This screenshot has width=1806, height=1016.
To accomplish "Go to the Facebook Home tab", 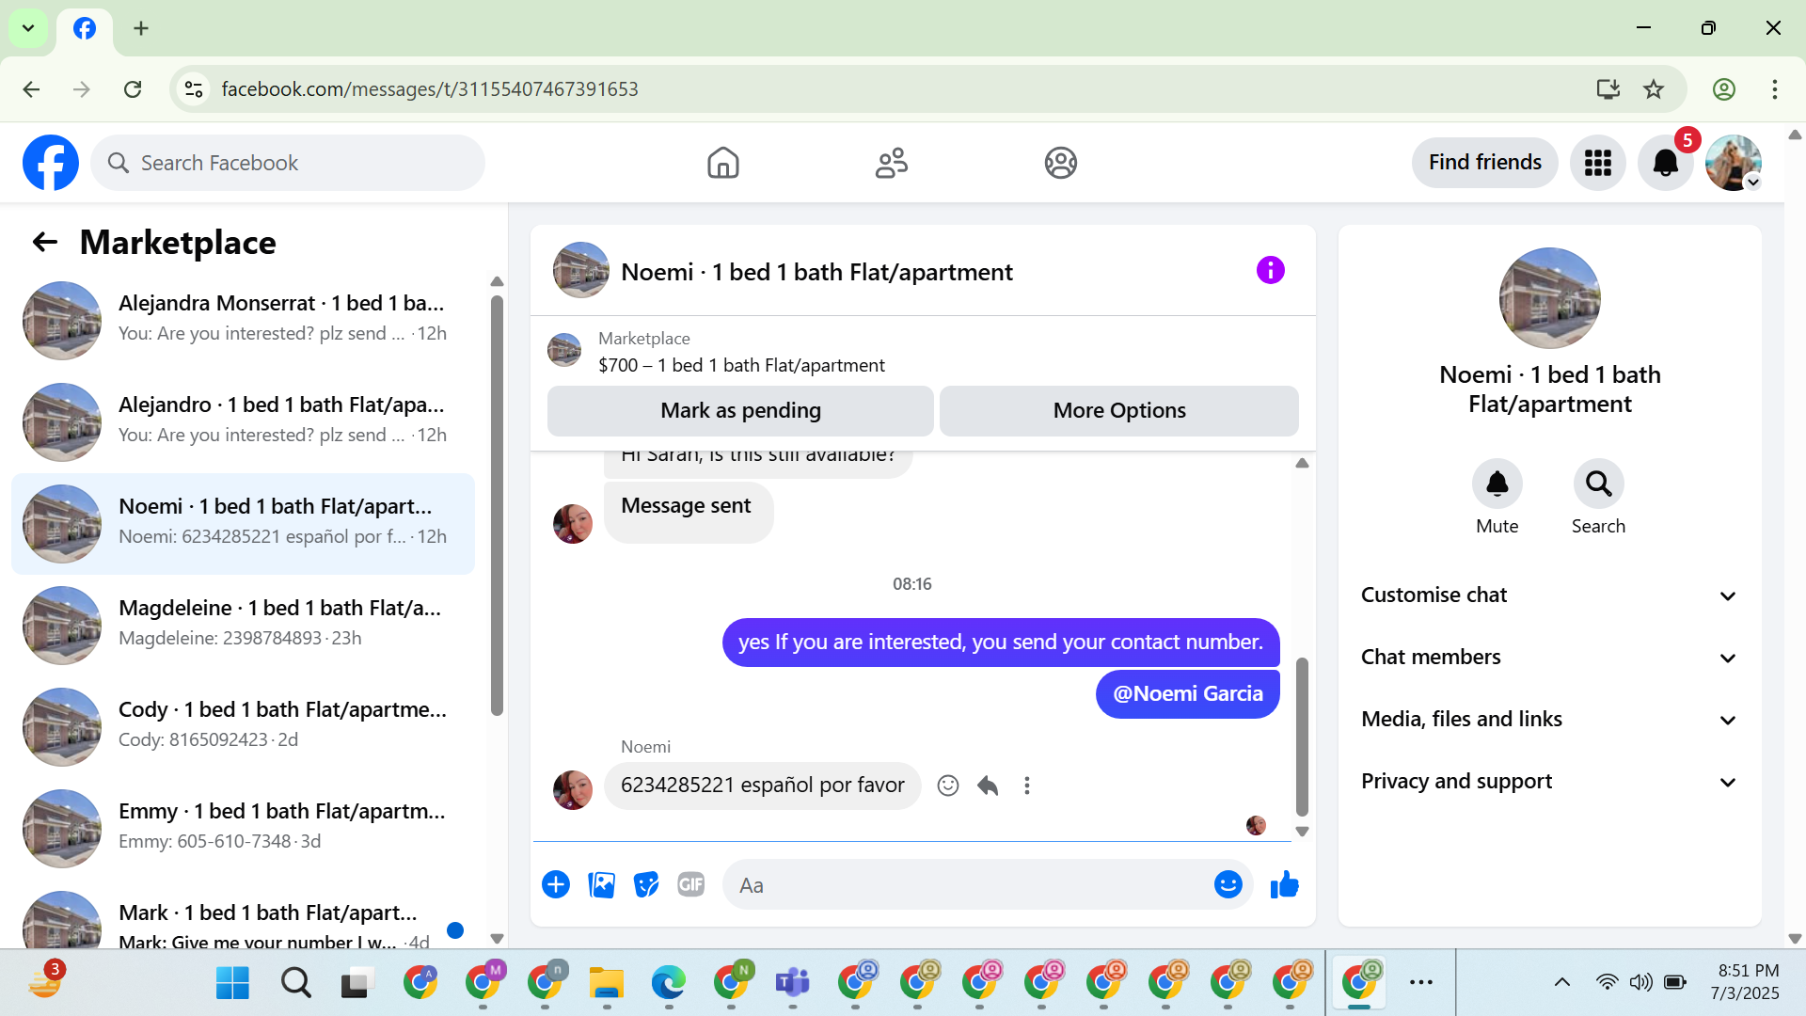I will (x=722, y=163).
